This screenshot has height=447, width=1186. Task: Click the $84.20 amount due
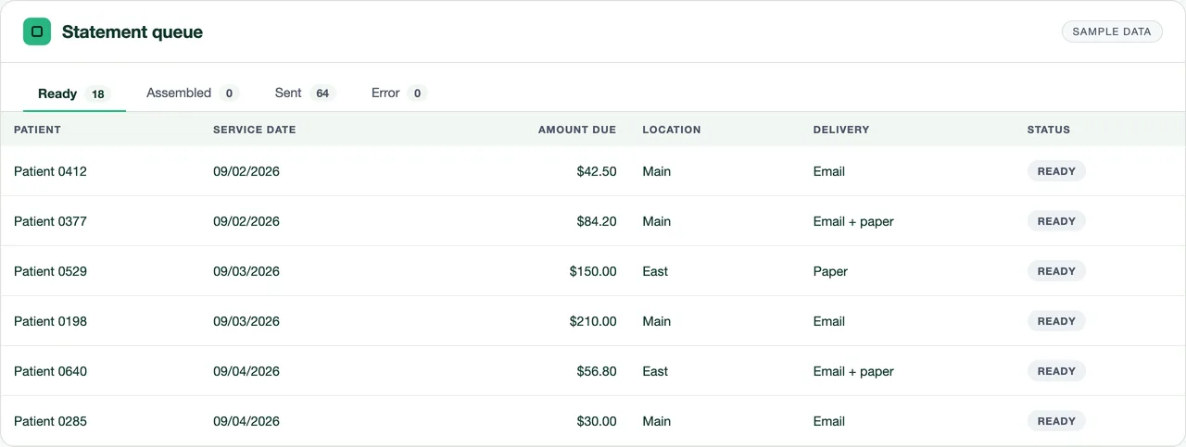(x=597, y=221)
